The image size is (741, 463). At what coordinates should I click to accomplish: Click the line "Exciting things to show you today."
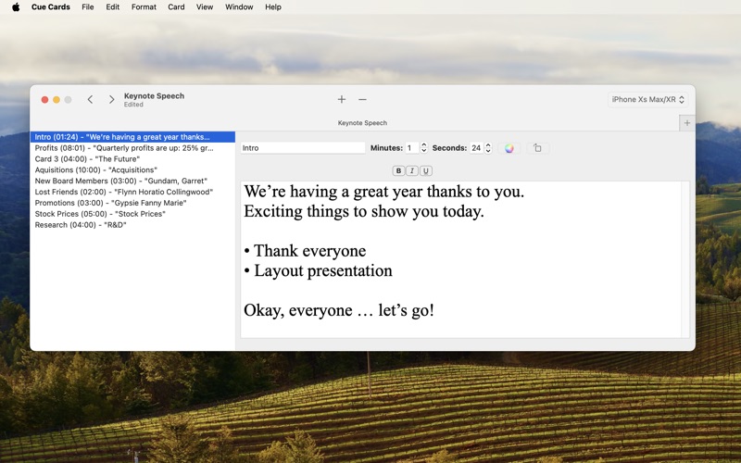click(364, 211)
